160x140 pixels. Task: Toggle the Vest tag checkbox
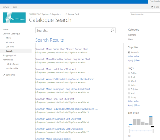click(129, 93)
